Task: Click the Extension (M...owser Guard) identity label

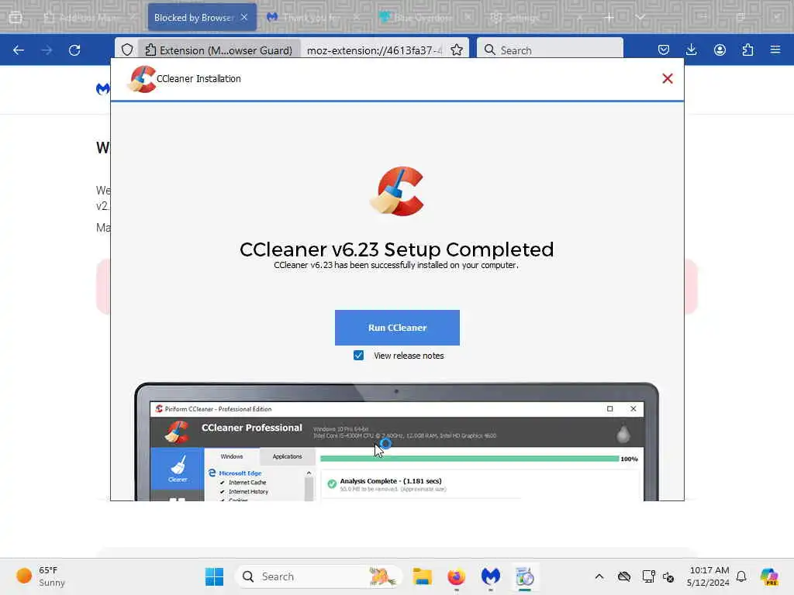Action: 219,50
